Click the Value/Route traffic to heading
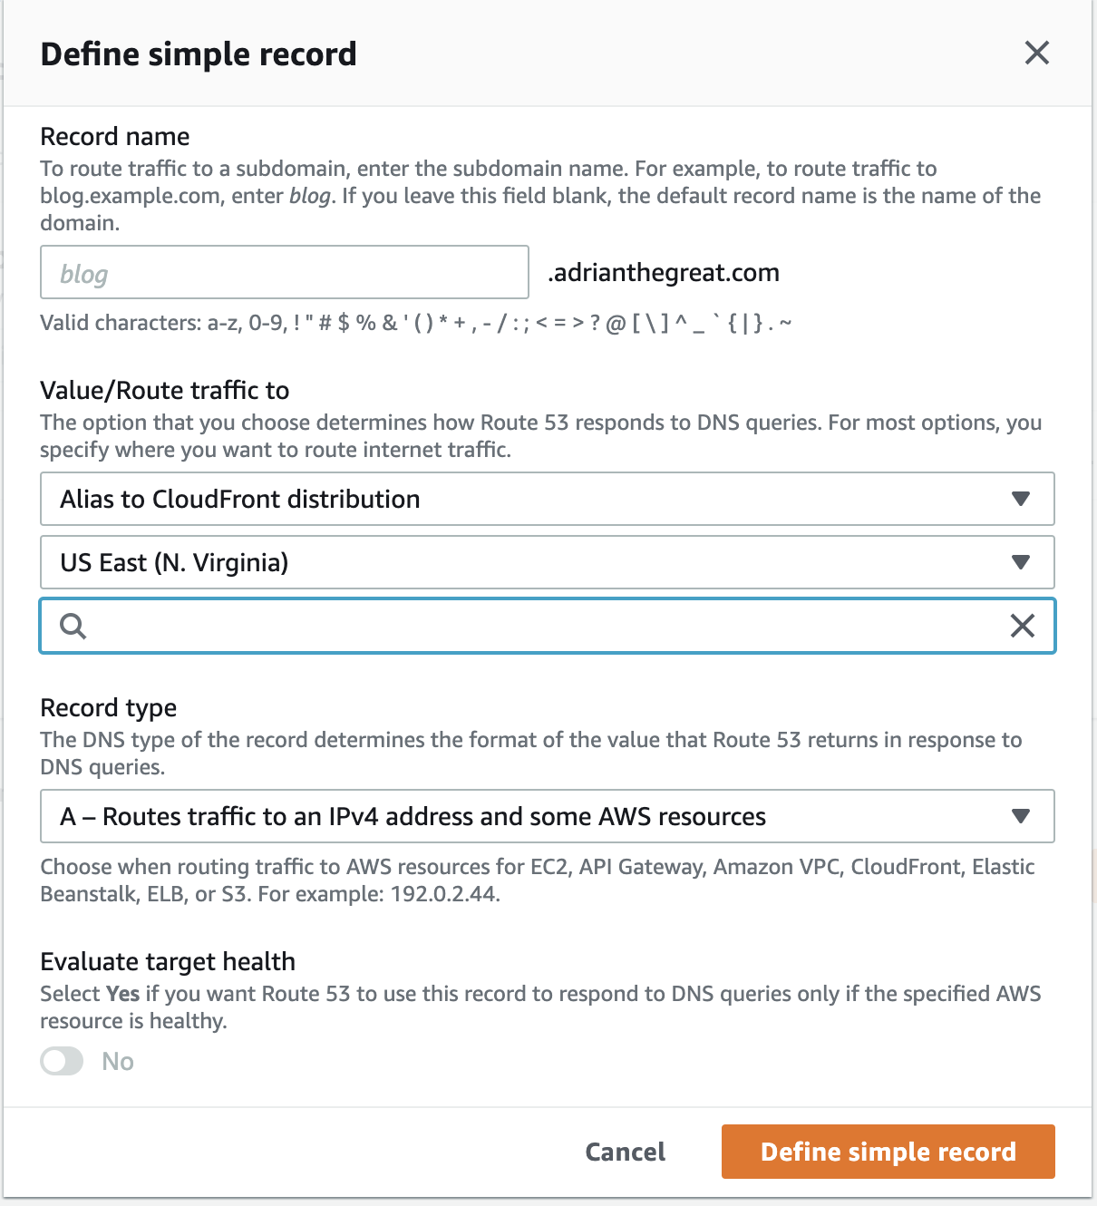The height and width of the screenshot is (1206, 1097). pyautogui.click(x=165, y=390)
